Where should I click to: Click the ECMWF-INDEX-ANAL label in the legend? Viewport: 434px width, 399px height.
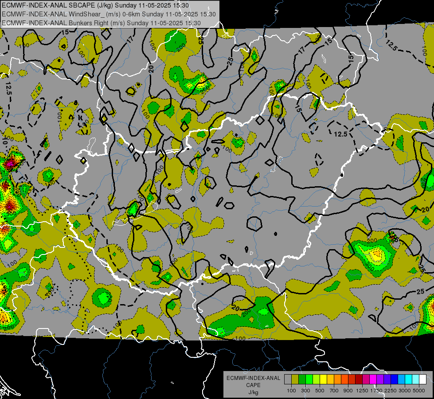(x=253, y=378)
